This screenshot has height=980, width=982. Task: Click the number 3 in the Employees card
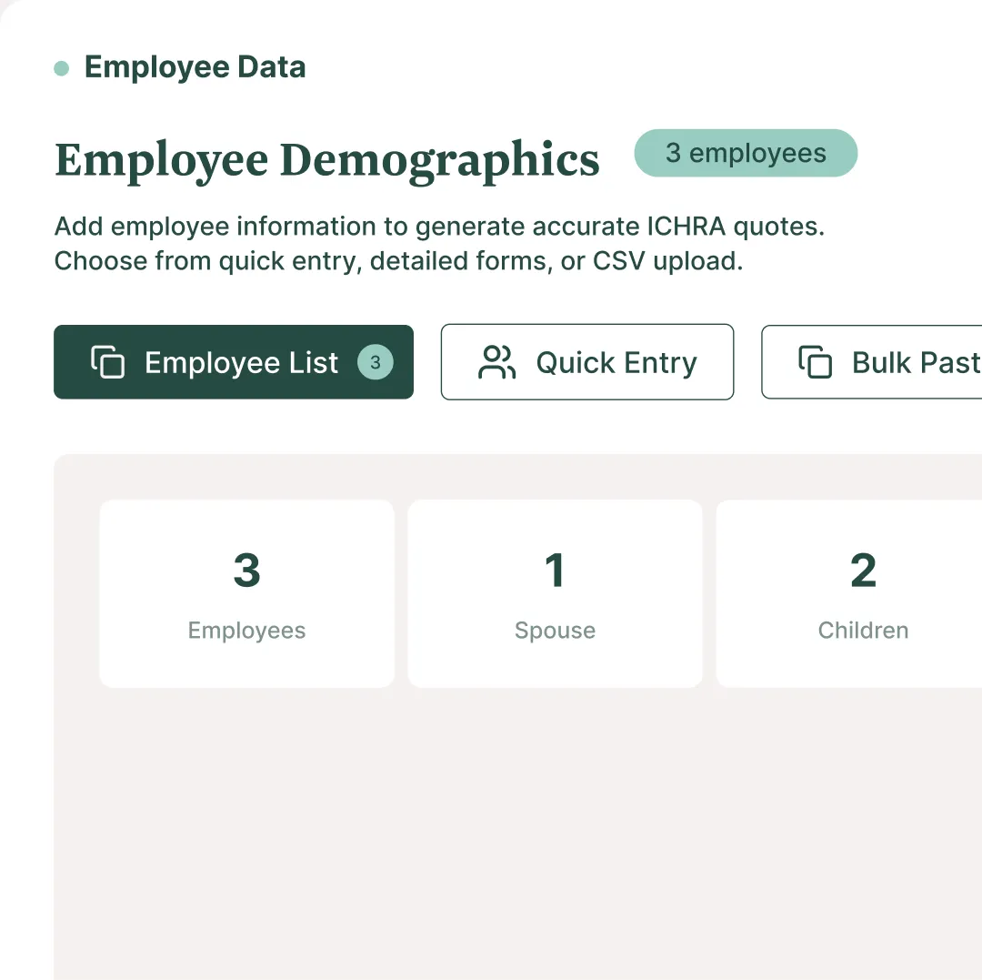[246, 570]
